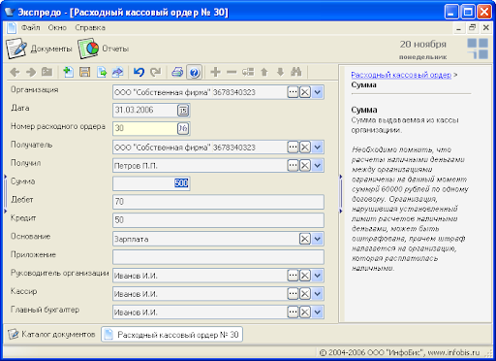Print the cash order with the printer icon

pos(177,72)
